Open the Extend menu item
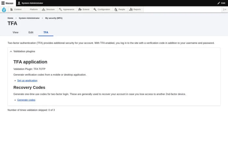Screen dimensions: 228x142 pos(86,9)
